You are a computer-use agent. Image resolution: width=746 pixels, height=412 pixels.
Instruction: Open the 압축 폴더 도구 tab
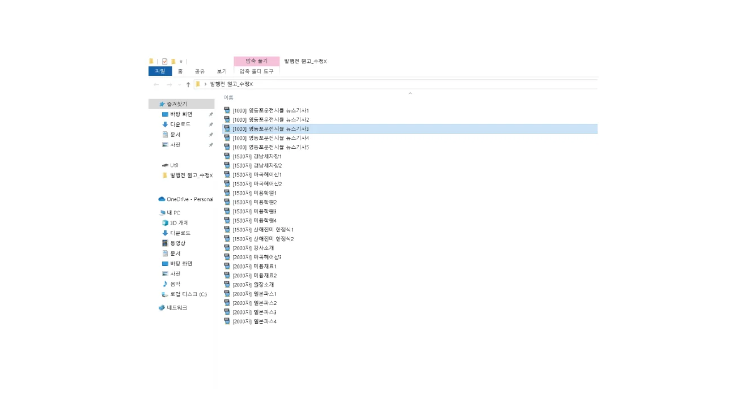[256, 71]
